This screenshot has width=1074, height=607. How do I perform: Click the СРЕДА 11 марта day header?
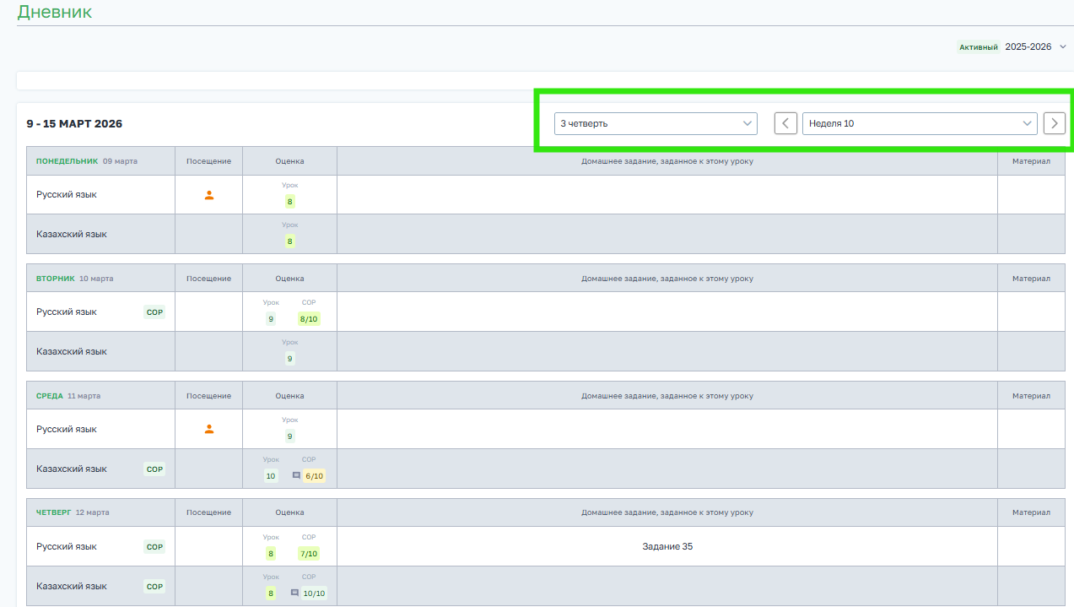(68, 396)
